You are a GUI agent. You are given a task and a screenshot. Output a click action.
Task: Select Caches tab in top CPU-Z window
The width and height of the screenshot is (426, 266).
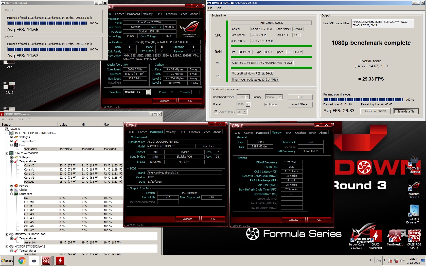(120, 14)
